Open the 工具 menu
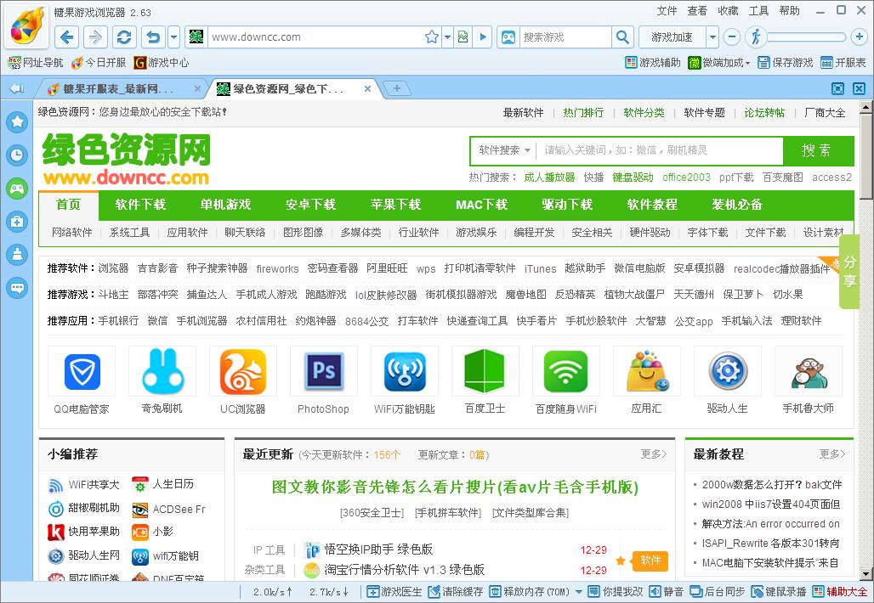This screenshot has height=603, width=874. point(757,11)
